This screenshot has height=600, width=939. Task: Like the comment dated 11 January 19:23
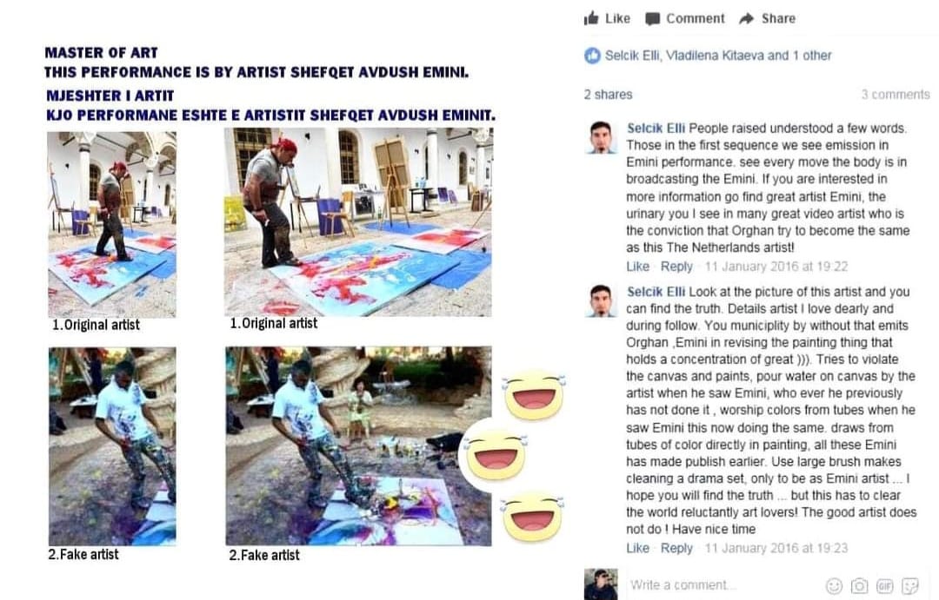tap(637, 548)
